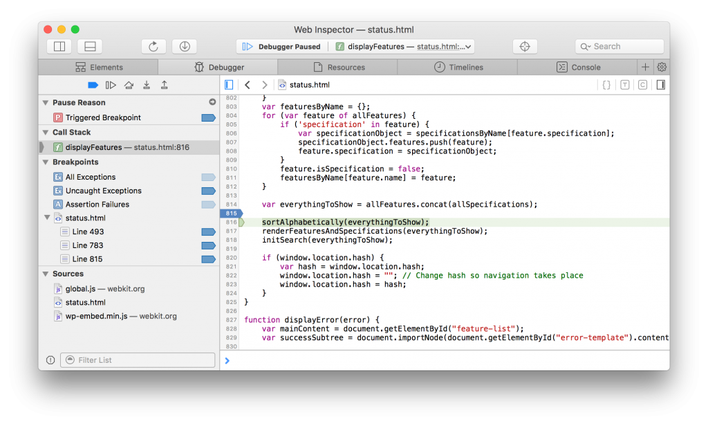Resume script execution with the continue icon
The width and height of the screenshot is (708, 425).
(x=111, y=85)
